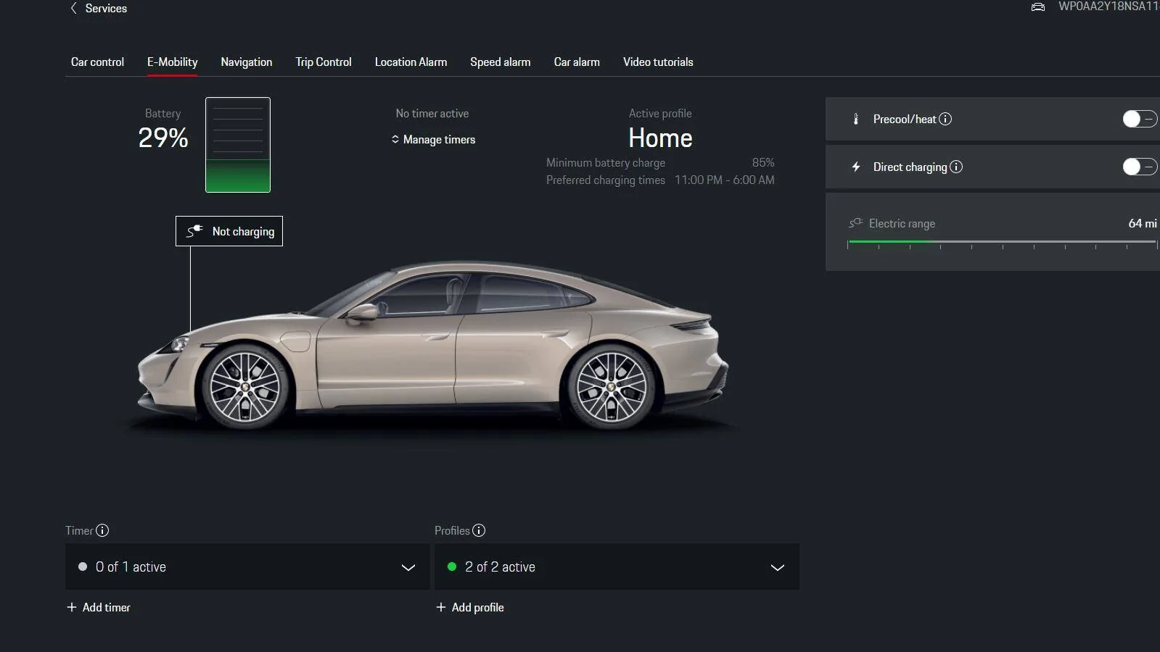
Task: Click the car icon beside the VIN
Action: 1038,7
